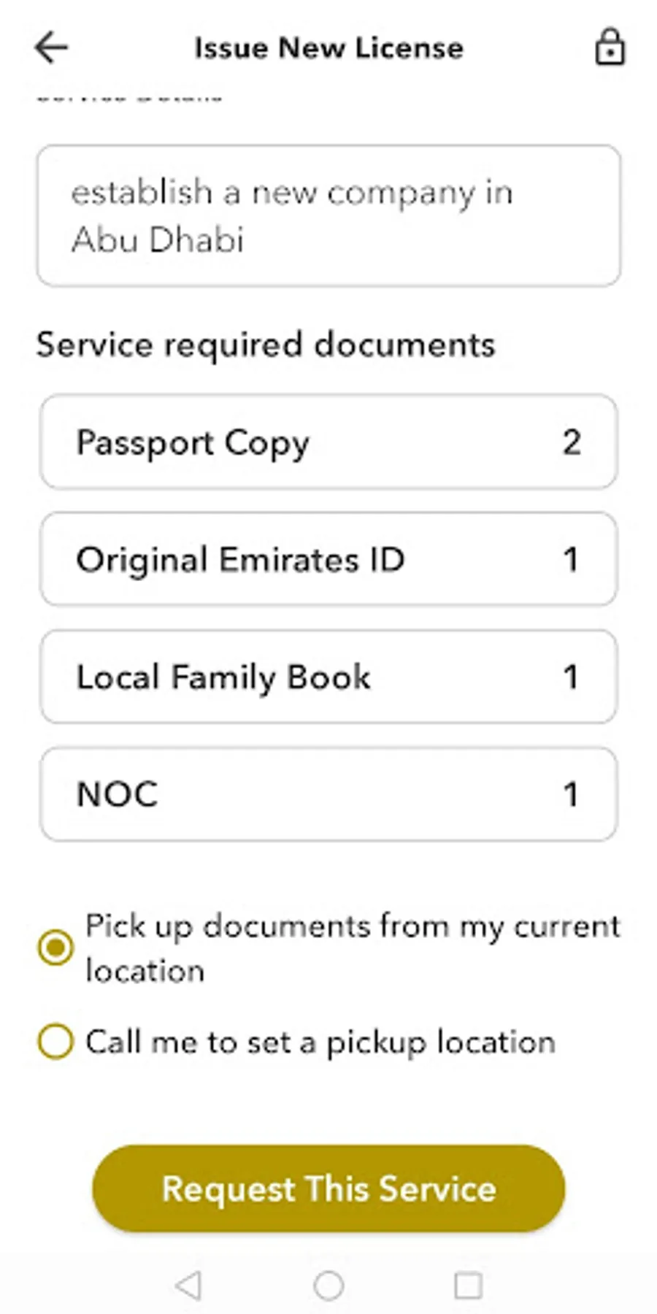Screen dimensions: 657x1314
Task: Tap the Request This Service button
Action: [328, 1188]
